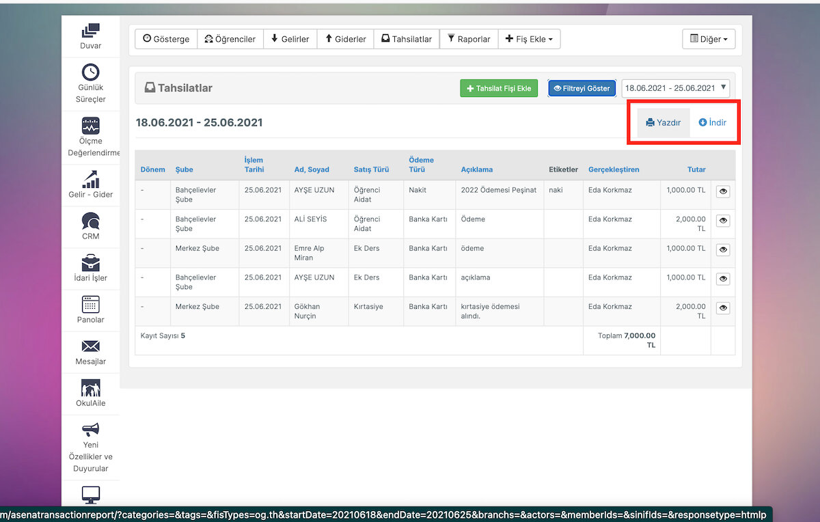
Task: Open the Raporlar tab
Action: pos(469,39)
